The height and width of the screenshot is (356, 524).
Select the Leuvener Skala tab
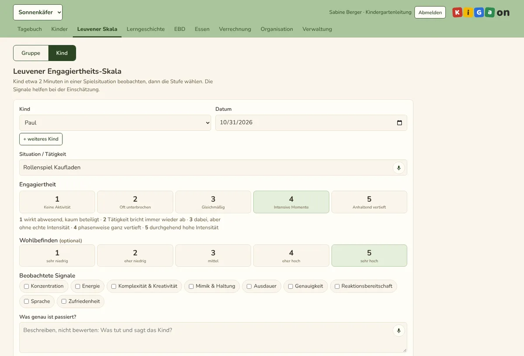pos(97,29)
